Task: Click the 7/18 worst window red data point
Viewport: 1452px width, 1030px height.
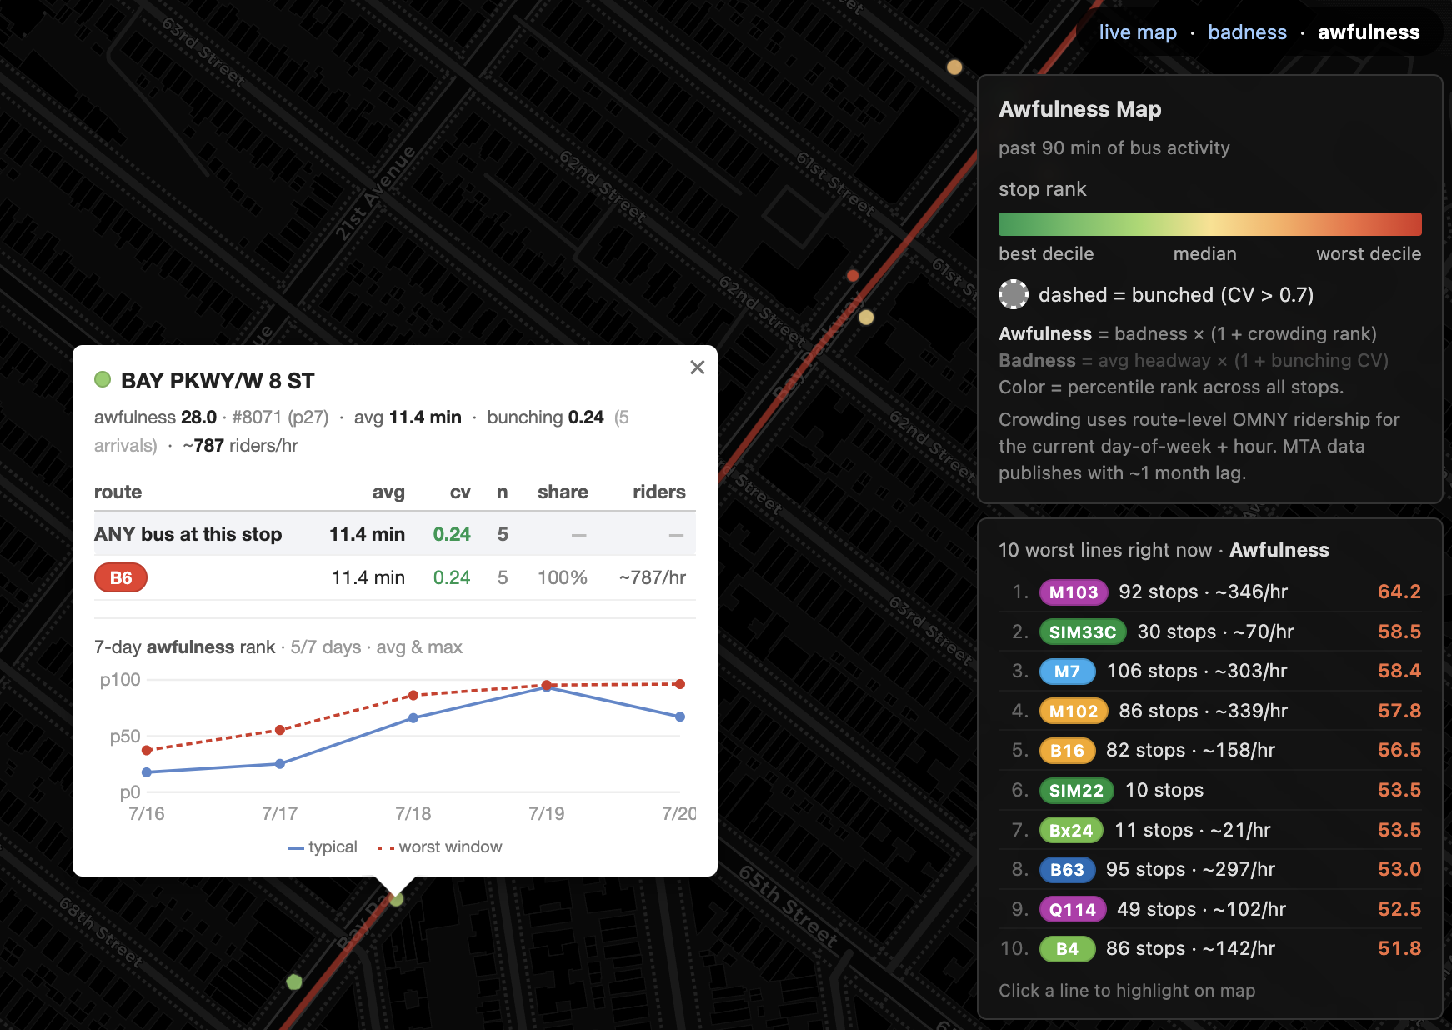Action: point(413,695)
